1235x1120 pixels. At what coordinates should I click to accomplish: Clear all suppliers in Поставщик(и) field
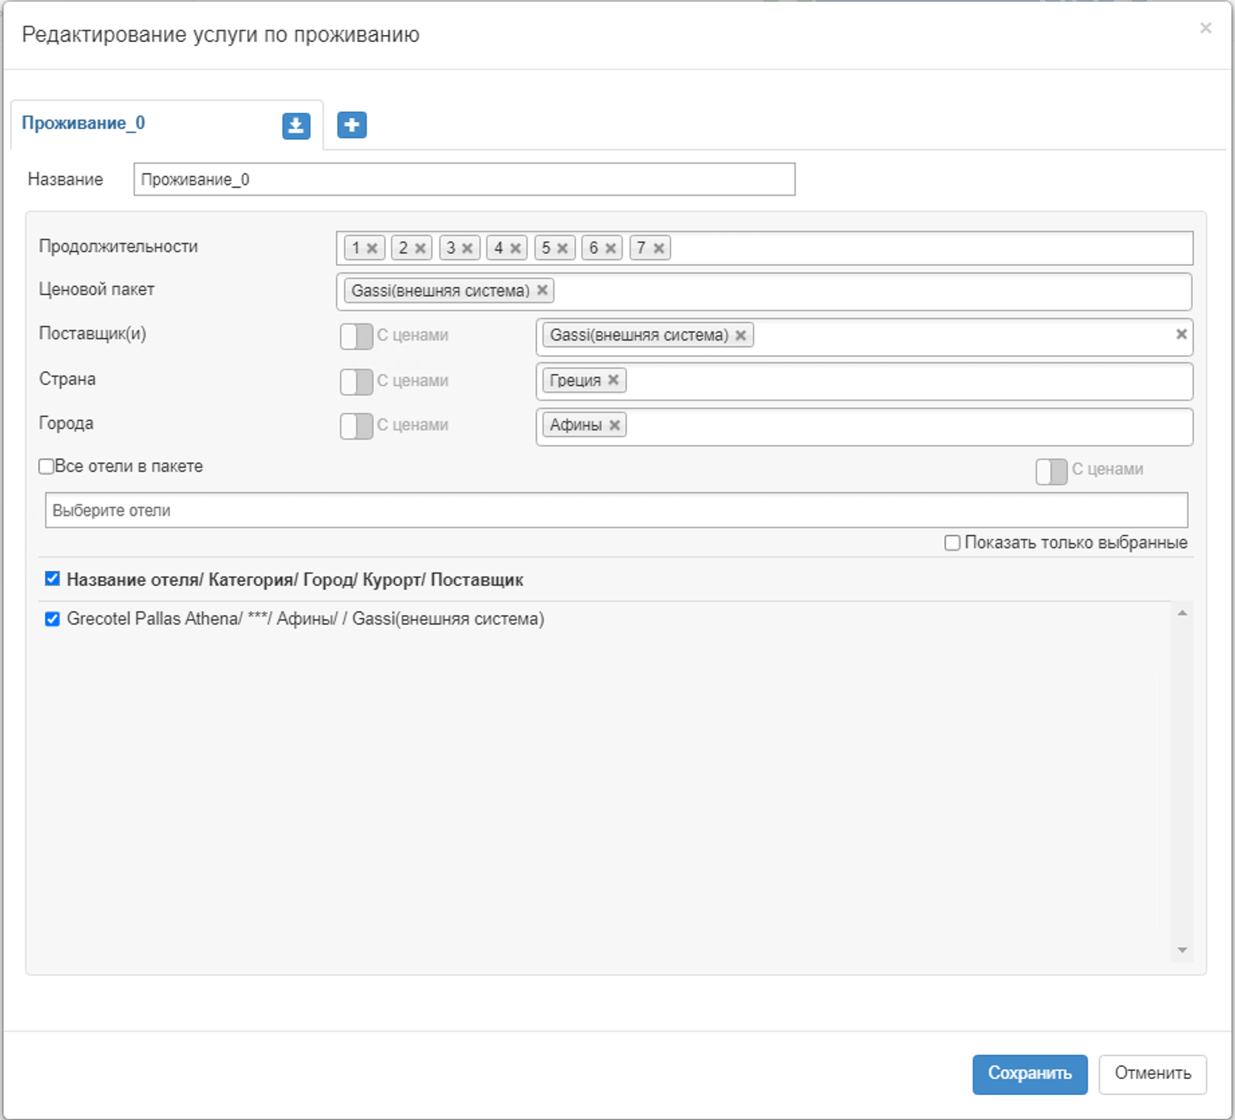click(x=1181, y=334)
